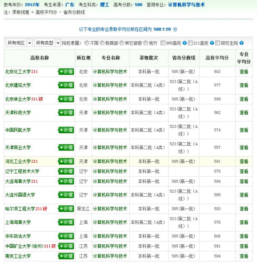Open help icon next to 985高校
This screenshot has width=257, height=266.
coord(185,43)
